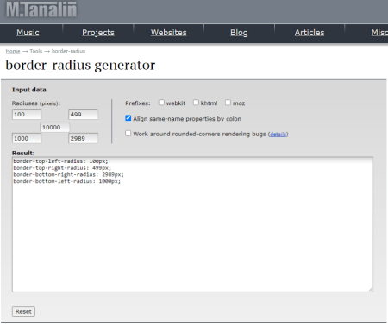
Task: Click the bottom-right radius field containing 2989
Action: pos(83,138)
